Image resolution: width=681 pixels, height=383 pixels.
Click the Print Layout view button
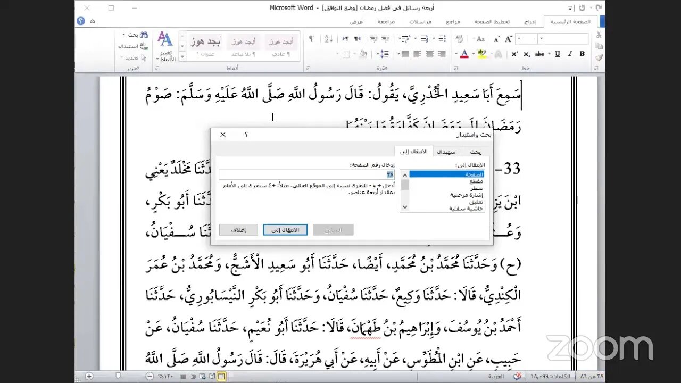coord(221,376)
